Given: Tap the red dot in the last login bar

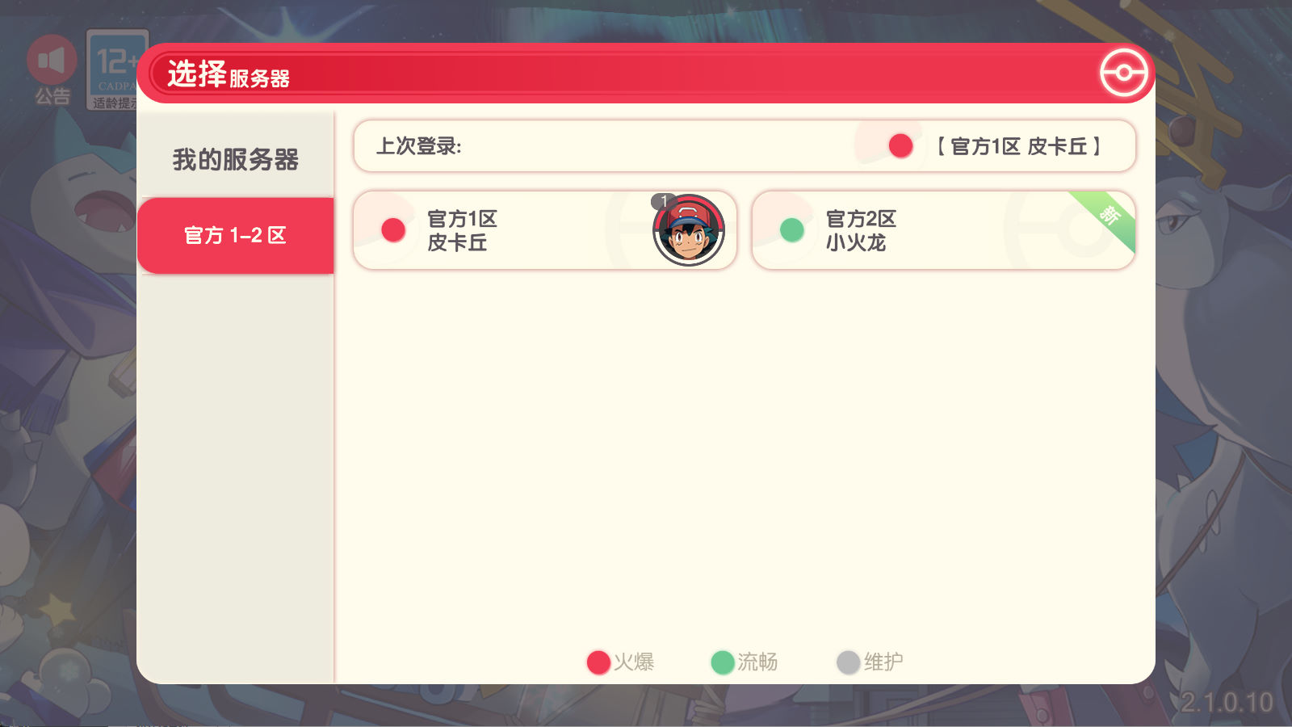Looking at the screenshot, I should tap(900, 146).
